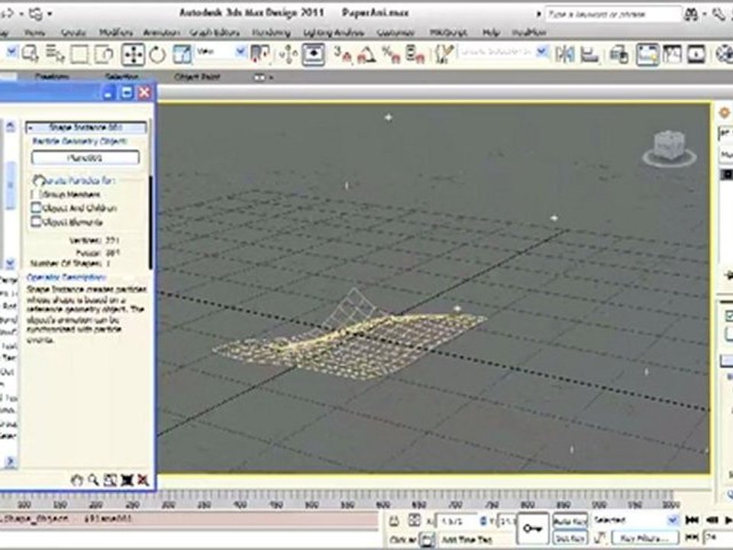733x550 pixels.
Task: Go to the start frame
Action: (x=692, y=520)
